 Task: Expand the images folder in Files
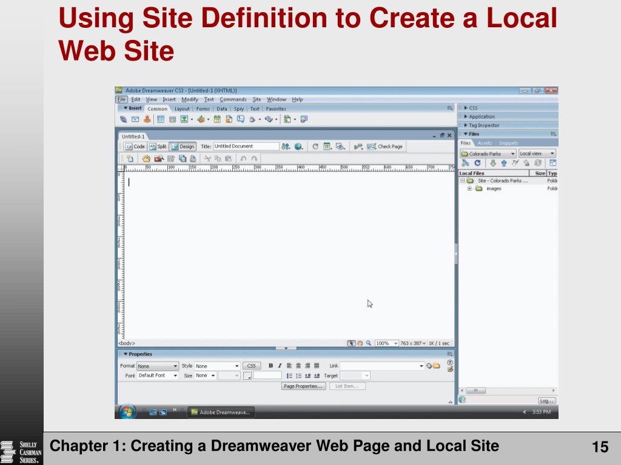point(470,188)
